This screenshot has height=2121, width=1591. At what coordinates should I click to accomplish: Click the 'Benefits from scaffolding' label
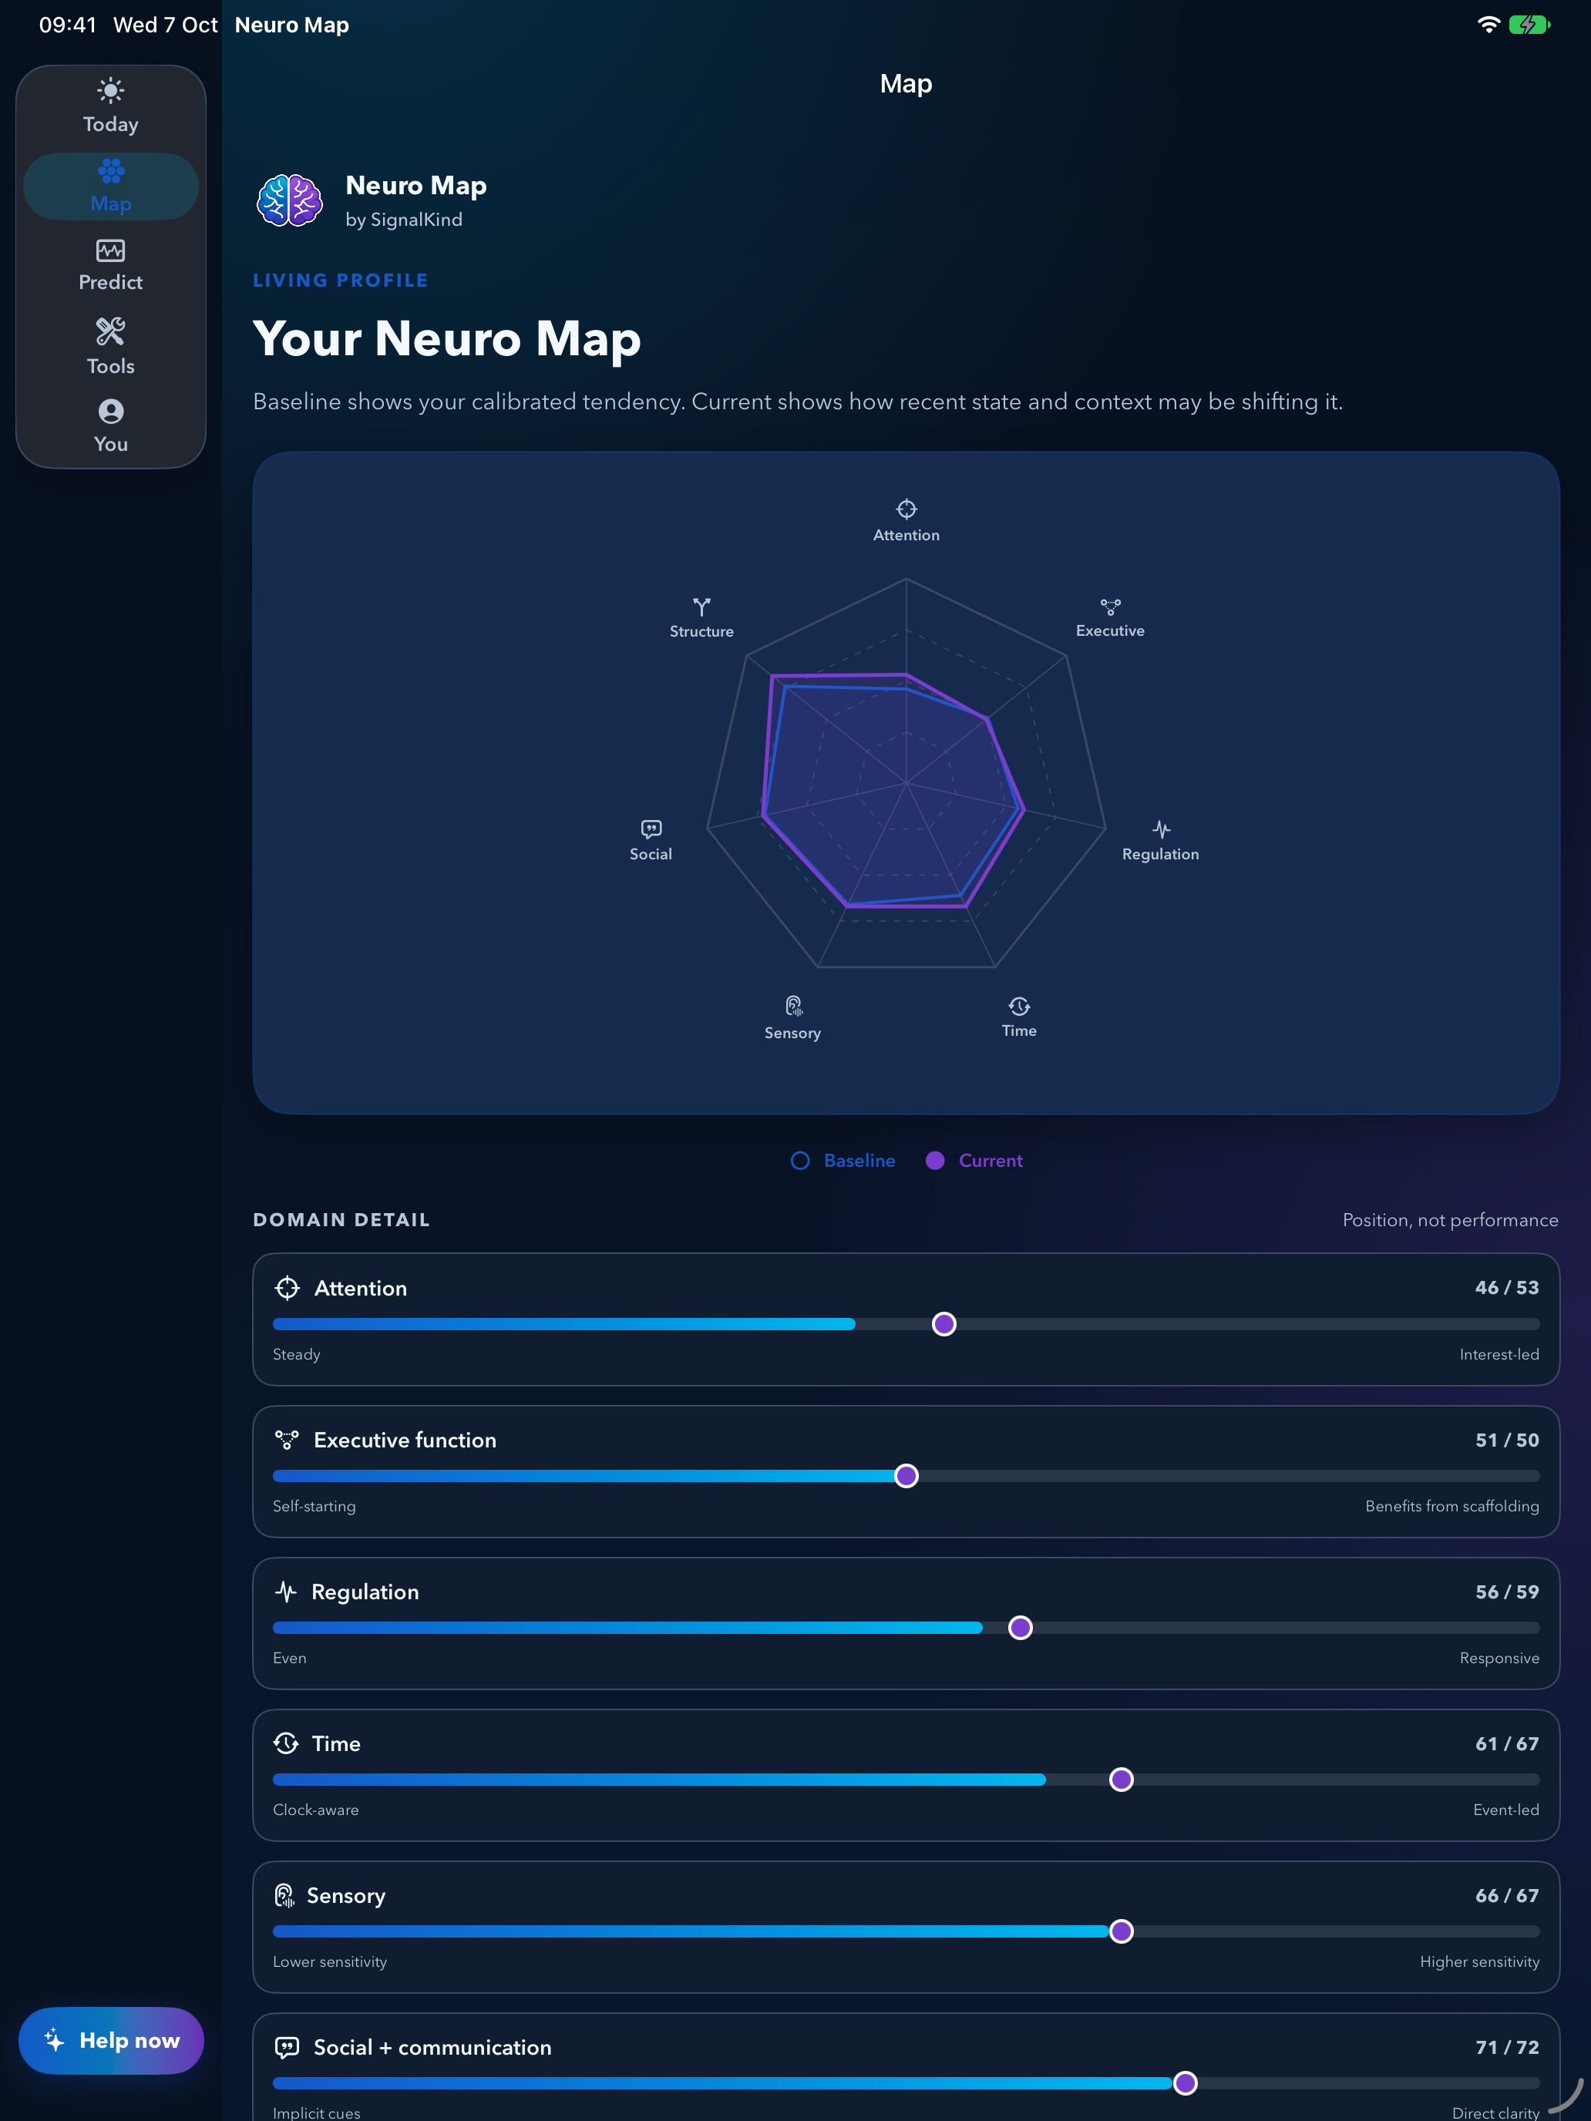point(1452,1507)
